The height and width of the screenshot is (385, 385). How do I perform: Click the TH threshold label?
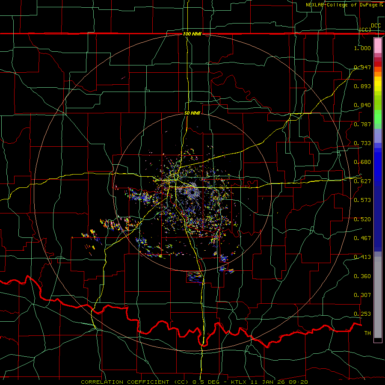coord(367,333)
